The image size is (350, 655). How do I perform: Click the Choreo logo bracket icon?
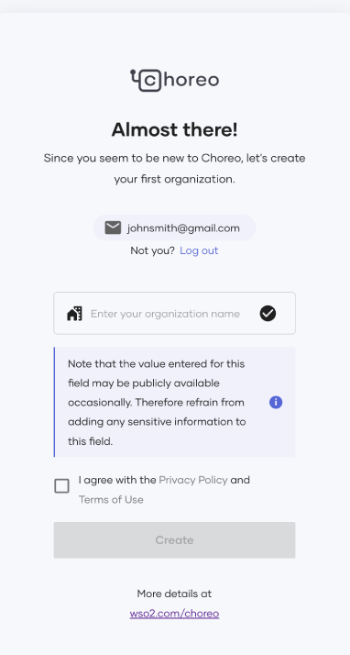click(x=145, y=80)
